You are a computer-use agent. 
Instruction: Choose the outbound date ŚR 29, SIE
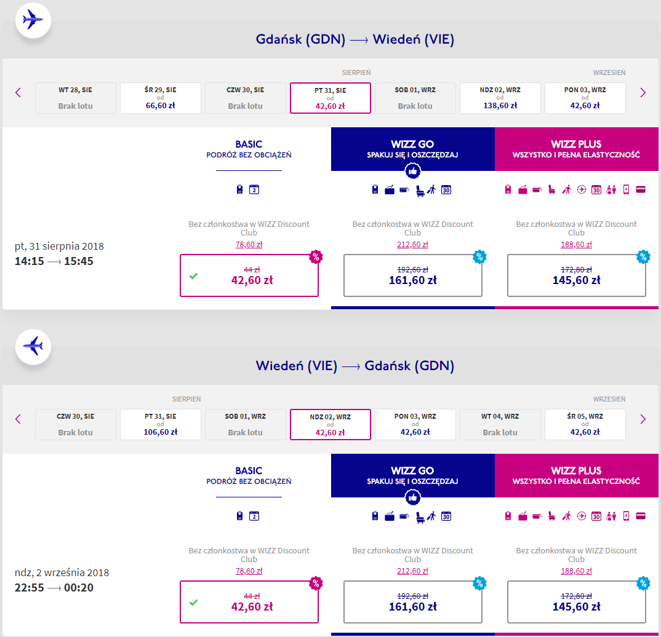click(x=160, y=98)
